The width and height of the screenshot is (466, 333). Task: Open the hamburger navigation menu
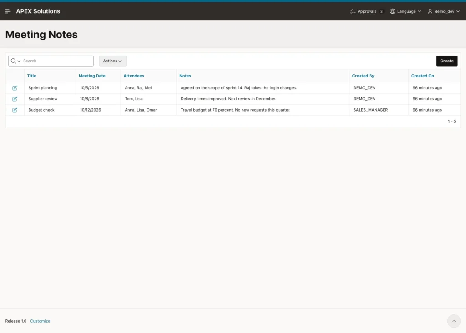pos(8,11)
